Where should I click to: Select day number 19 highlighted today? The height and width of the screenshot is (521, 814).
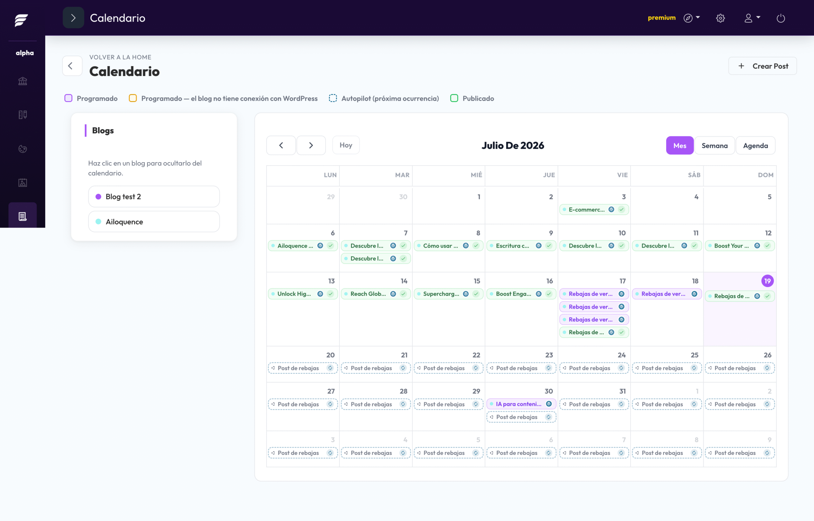coord(767,281)
